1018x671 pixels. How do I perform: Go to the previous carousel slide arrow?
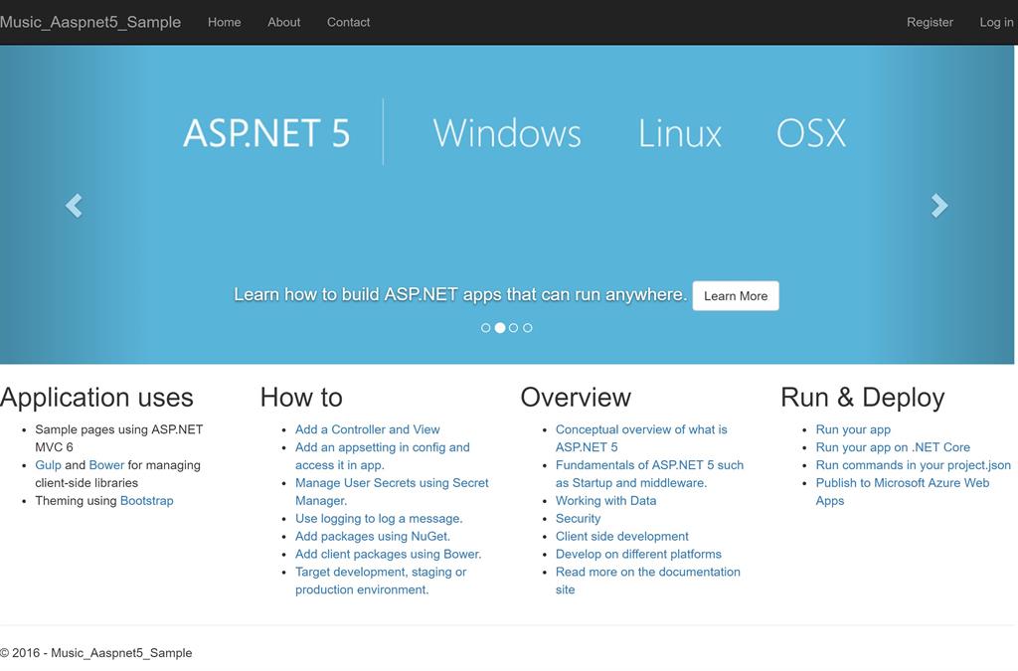74,206
